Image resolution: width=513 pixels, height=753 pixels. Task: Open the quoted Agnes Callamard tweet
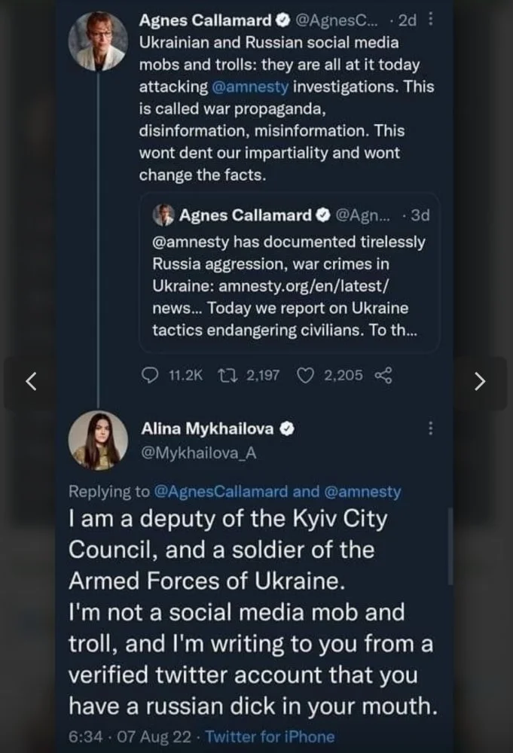(x=289, y=286)
